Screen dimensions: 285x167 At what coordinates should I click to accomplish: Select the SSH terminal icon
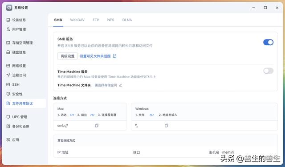(8, 84)
